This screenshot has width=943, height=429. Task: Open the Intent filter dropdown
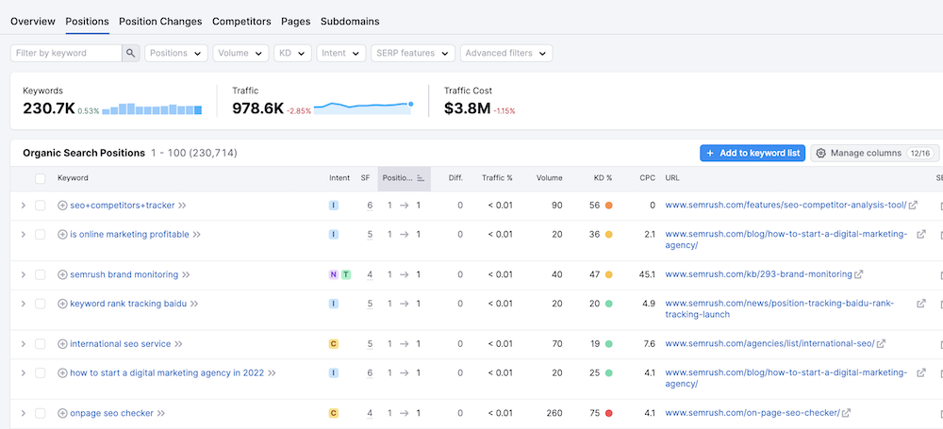(x=341, y=53)
